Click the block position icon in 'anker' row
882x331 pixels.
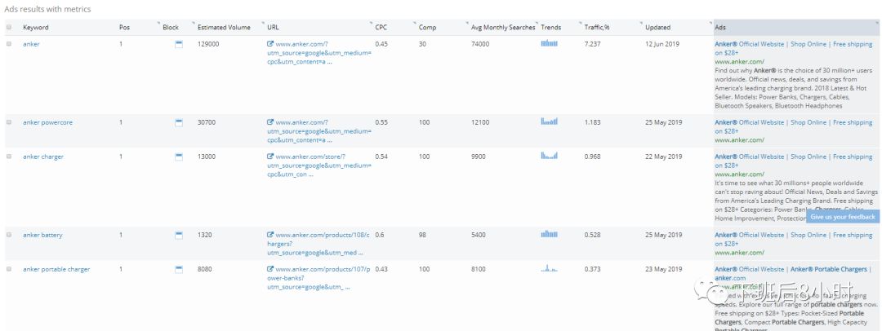(179, 44)
